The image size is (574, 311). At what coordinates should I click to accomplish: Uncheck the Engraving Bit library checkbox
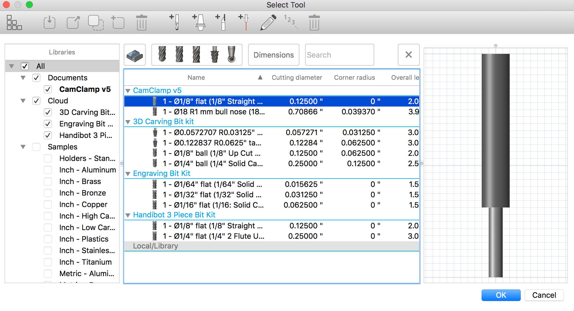click(x=48, y=124)
